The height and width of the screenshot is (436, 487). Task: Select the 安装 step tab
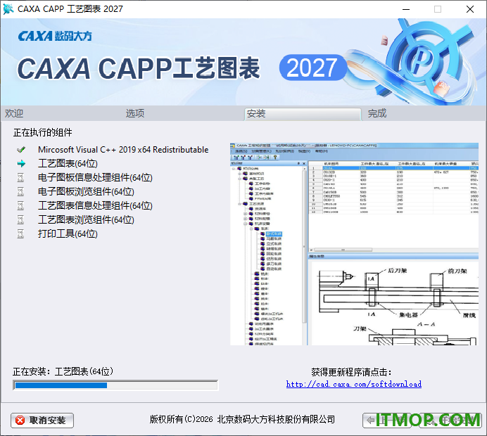(x=303, y=114)
